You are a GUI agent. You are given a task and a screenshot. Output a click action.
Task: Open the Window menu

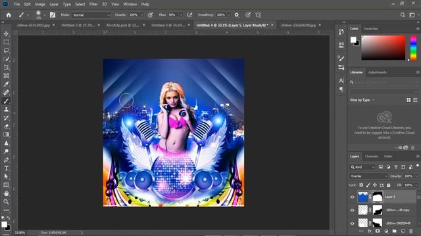pyautogui.click(x=130, y=5)
